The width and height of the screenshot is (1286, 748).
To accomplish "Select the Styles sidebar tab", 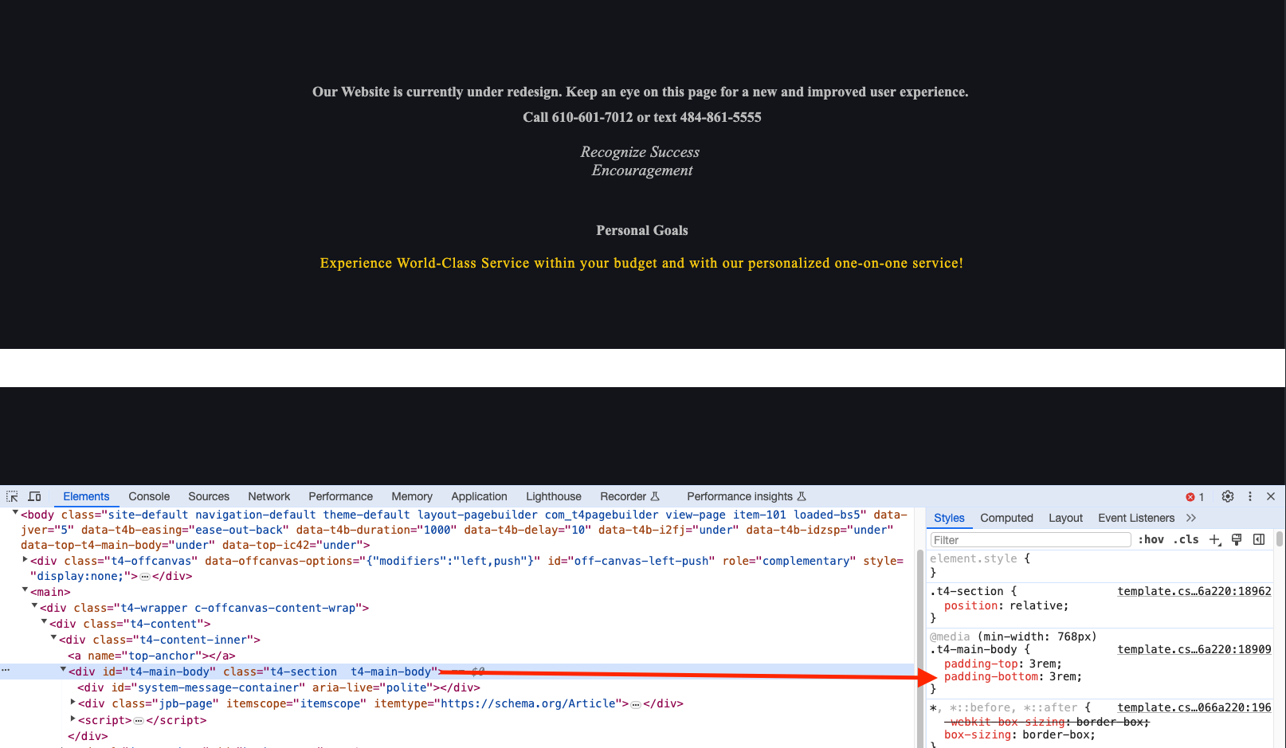I will (x=949, y=518).
